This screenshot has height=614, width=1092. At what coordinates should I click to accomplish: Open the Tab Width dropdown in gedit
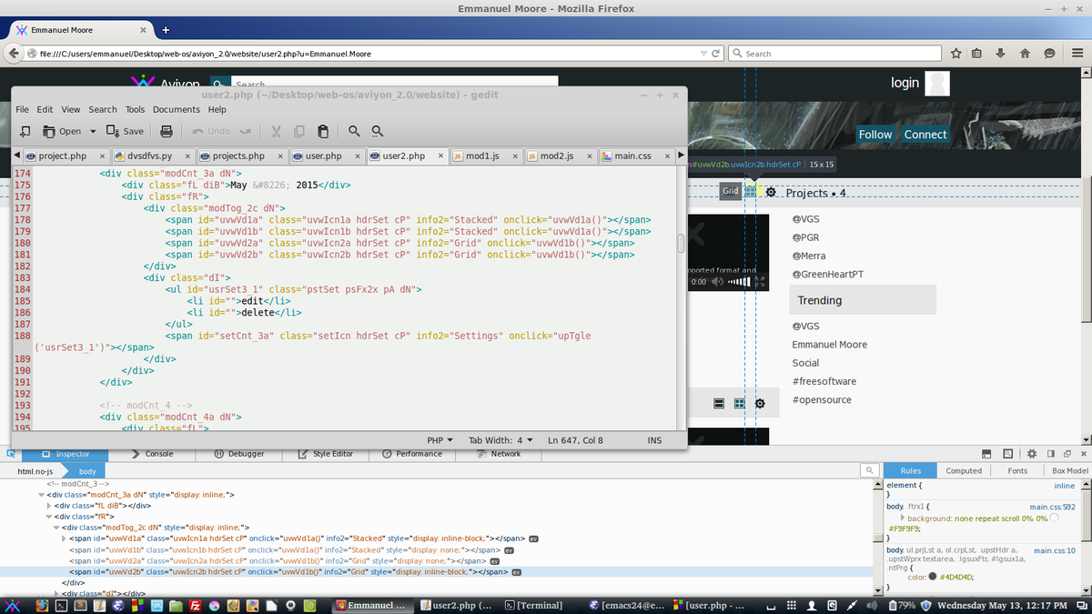pos(500,440)
